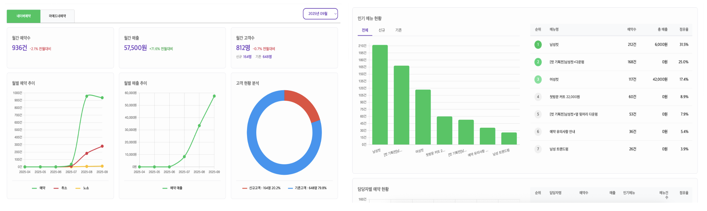Click the 총 매출 column header
The width and height of the screenshot is (707, 211).
pos(662,30)
